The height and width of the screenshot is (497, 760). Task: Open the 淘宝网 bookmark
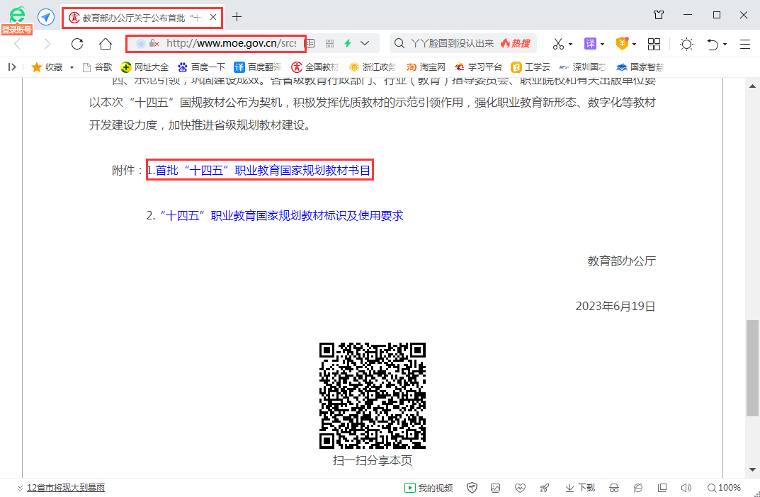[426, 67]
